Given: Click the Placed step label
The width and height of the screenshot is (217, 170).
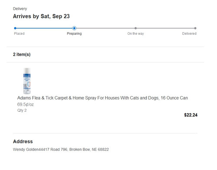Looking at the screenshot, I should (x=19, y=33).
